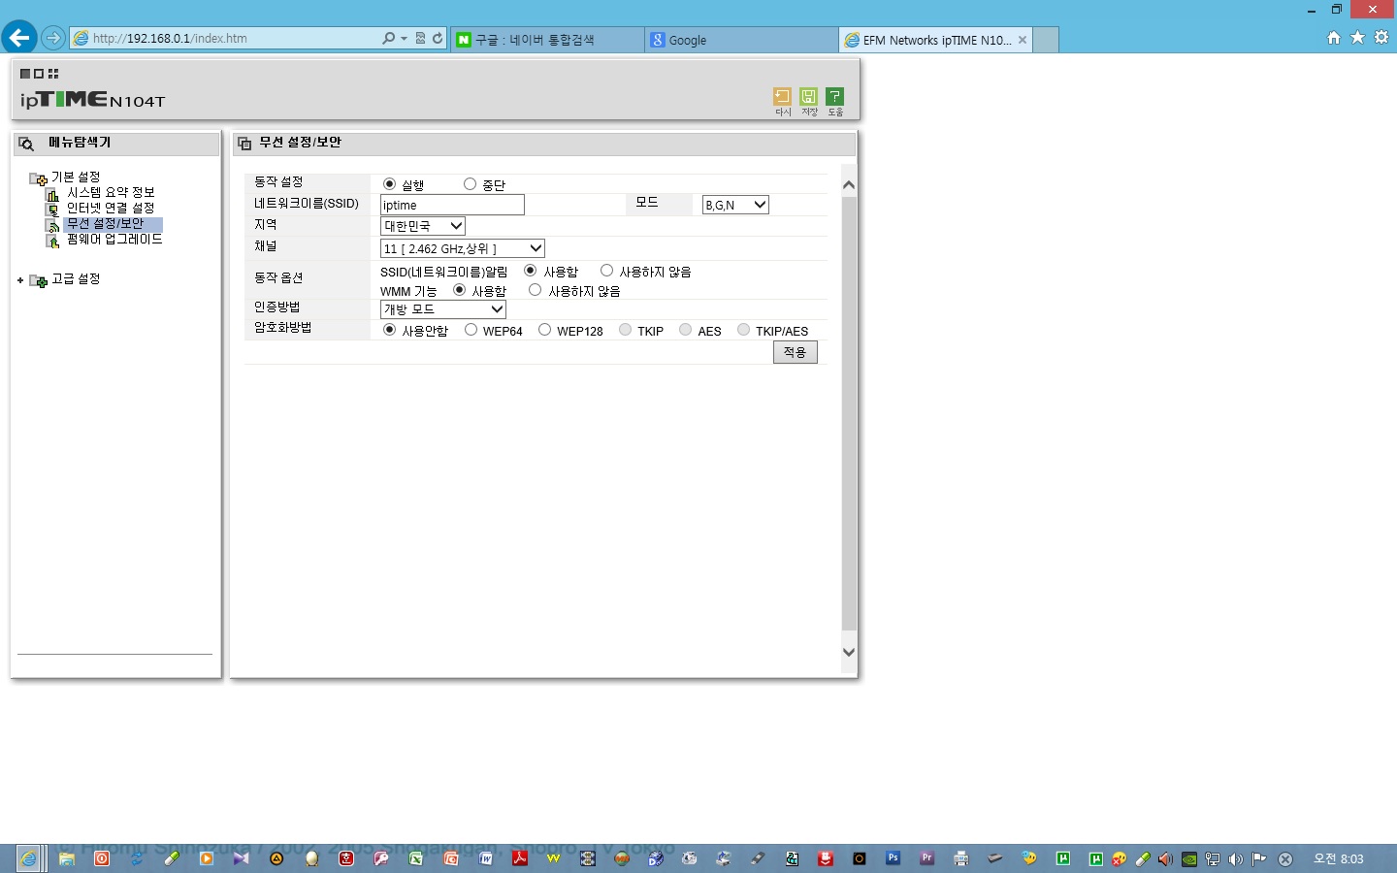Click the browser back arrow button
The width and height of the screenshot is (1397, 873).
tap(18, 38)
